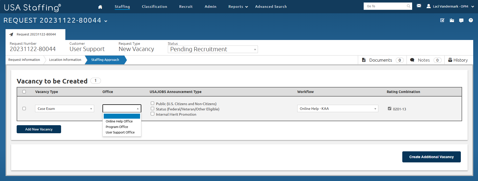Click the Workflow column header

[305, 92]
